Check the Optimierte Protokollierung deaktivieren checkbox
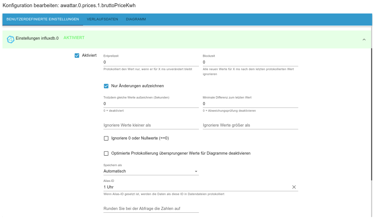 click(106, 153)
